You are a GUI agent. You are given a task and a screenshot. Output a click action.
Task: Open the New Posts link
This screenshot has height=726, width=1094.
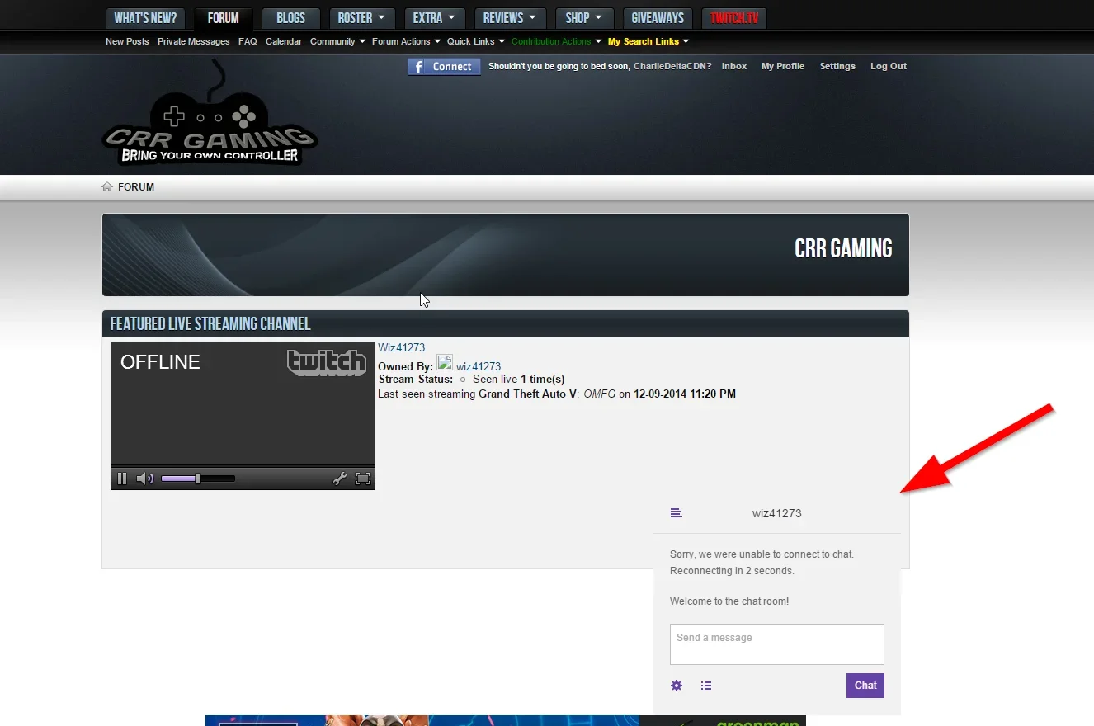(127, 41)
